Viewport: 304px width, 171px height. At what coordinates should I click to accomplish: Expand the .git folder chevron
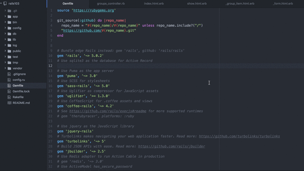5,11
